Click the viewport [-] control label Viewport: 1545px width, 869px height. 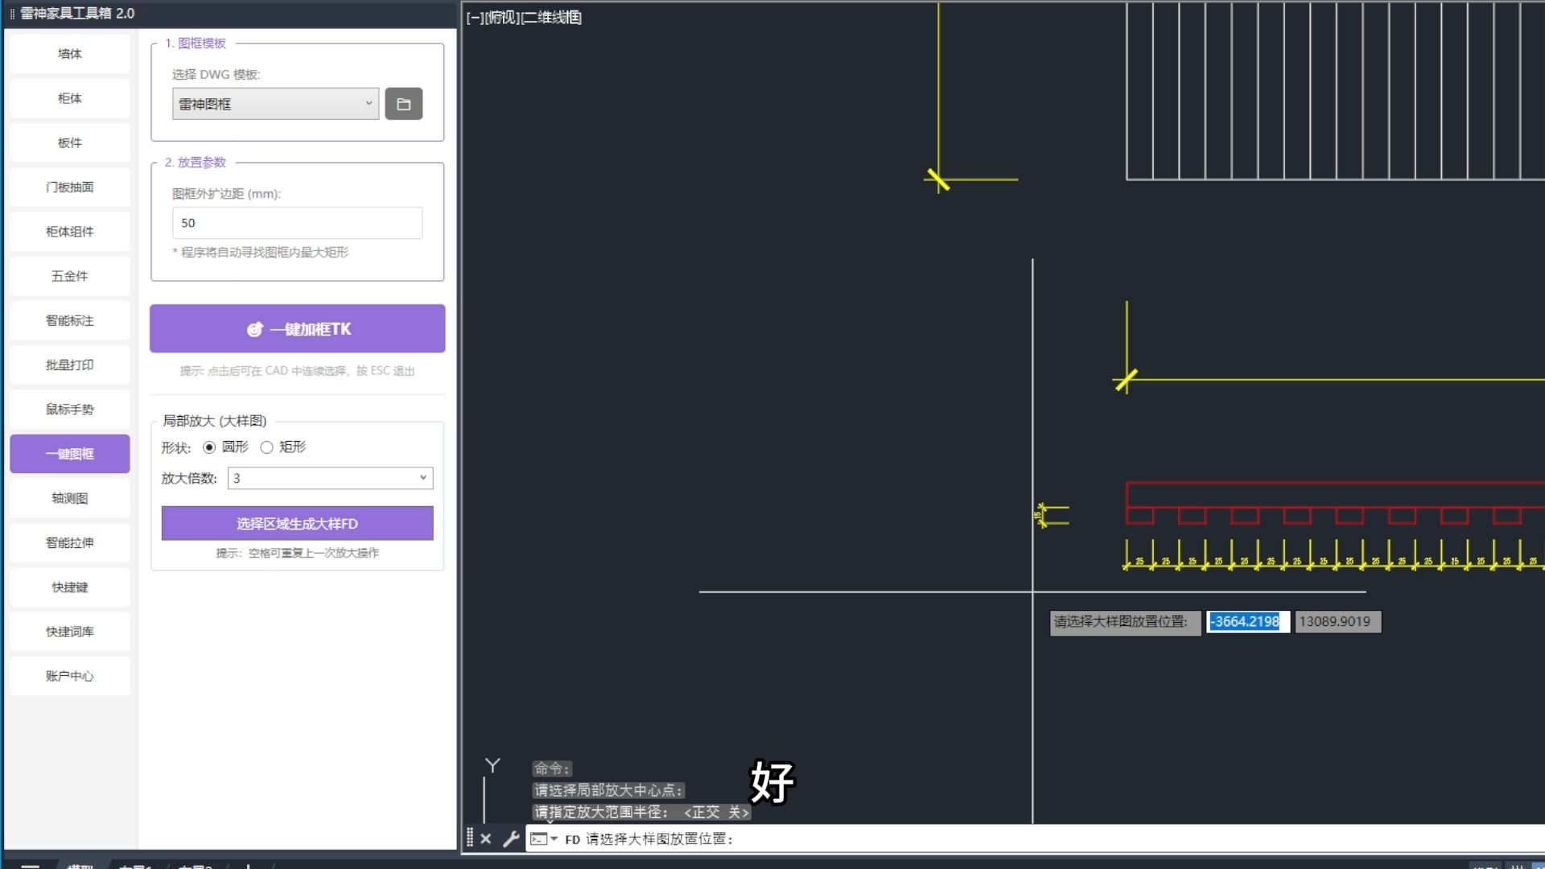[x=475, y=18]
